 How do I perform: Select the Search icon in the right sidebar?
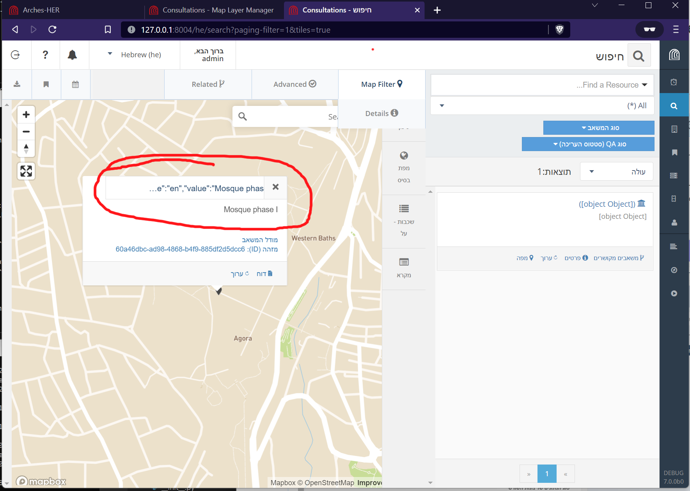tap(674, 105)
